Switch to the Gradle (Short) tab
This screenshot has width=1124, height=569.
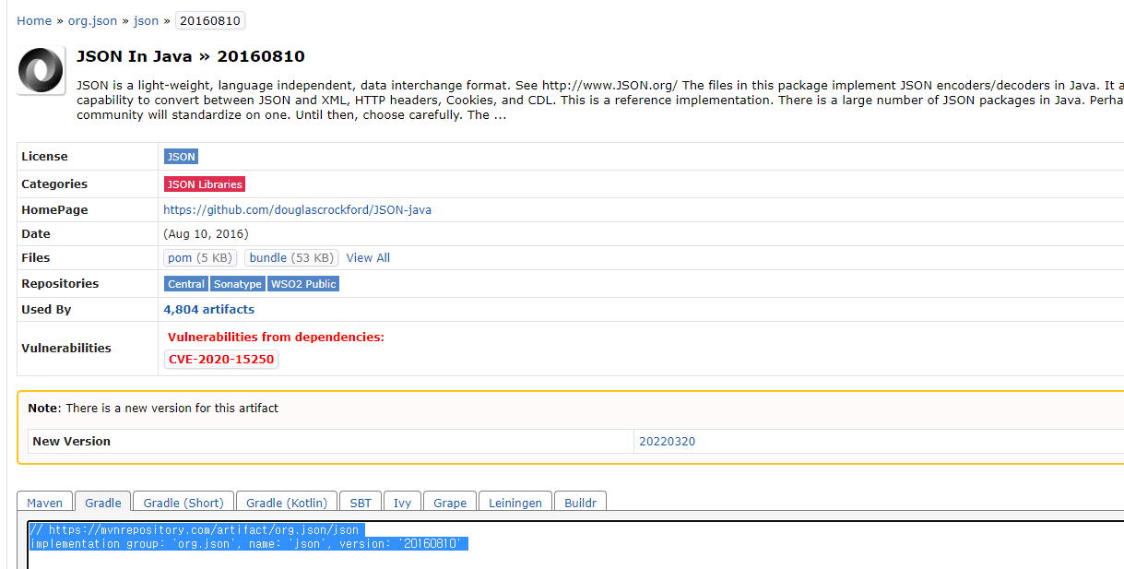(x=183, y=503)
